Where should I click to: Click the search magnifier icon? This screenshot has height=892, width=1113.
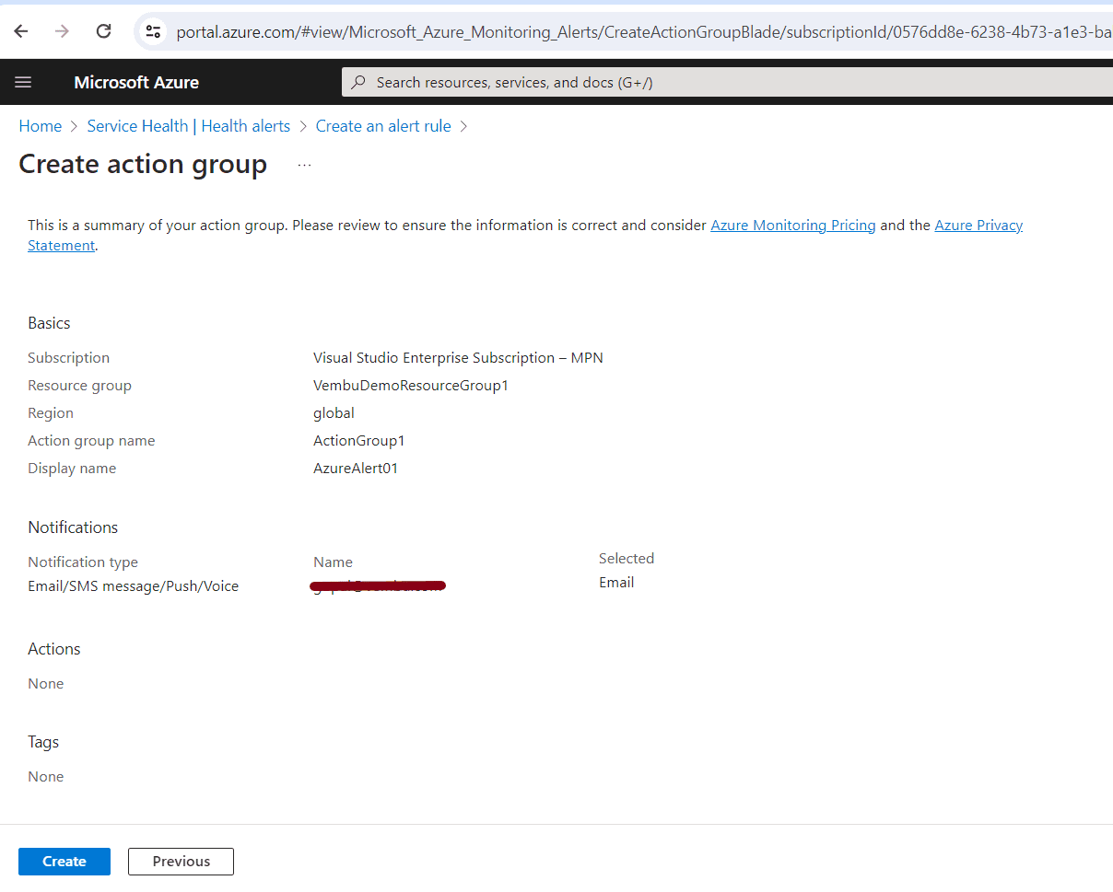point(359,82)
